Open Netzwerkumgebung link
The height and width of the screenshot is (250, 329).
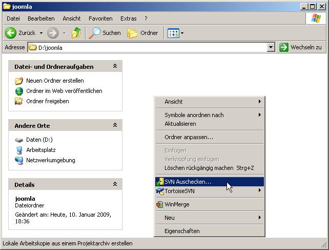coord(51,160)
